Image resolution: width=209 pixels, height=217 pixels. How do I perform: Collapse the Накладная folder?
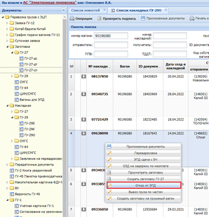8,106
